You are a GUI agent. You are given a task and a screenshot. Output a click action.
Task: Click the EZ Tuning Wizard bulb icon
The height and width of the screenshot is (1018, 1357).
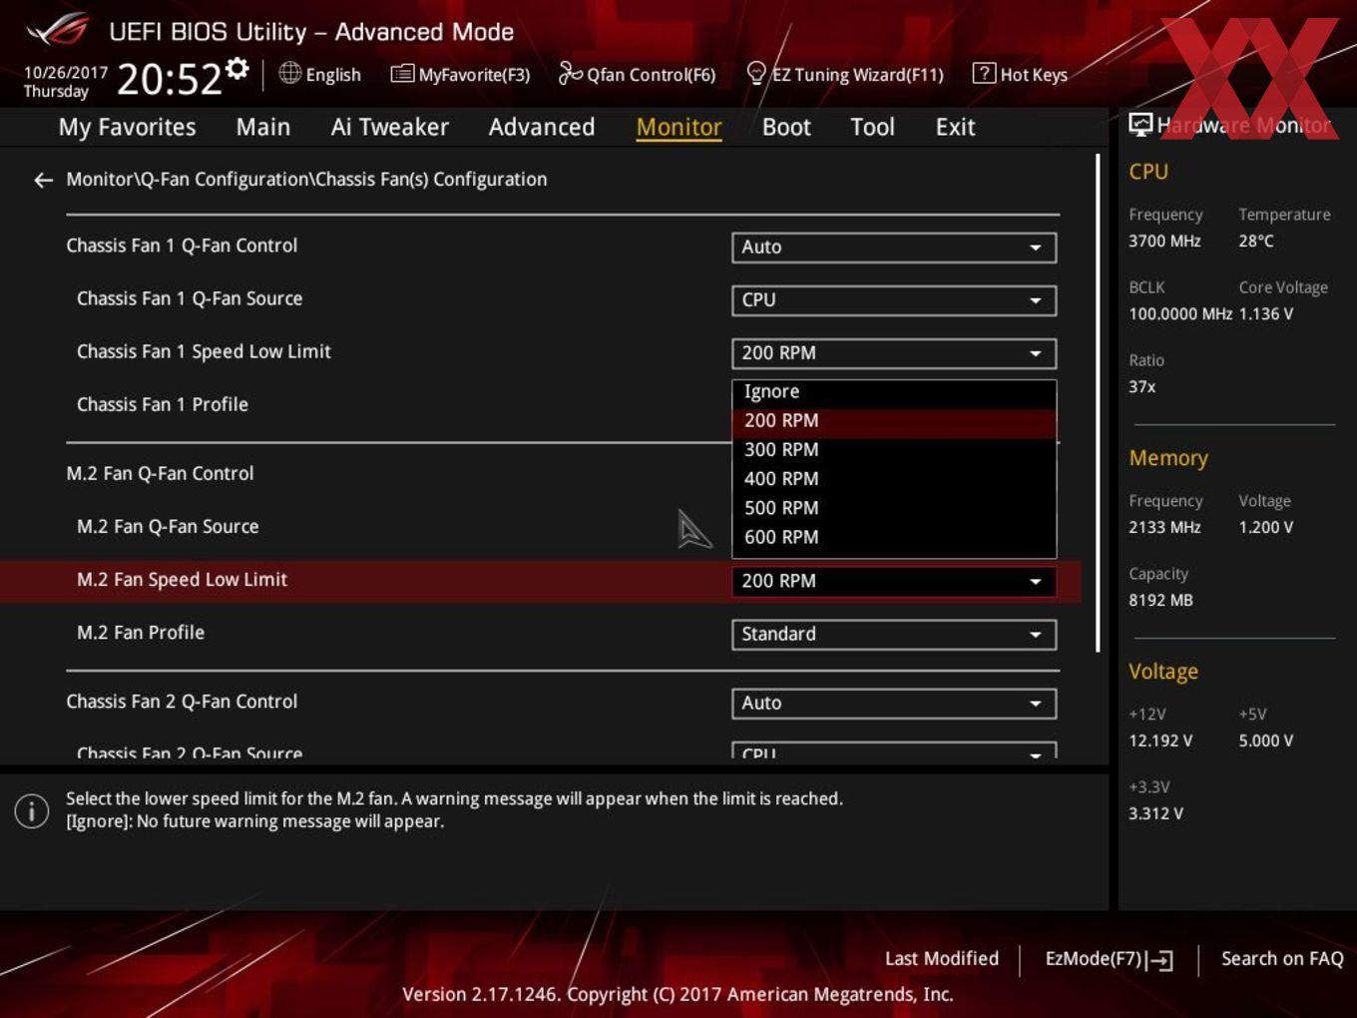[x=756, y=73]
